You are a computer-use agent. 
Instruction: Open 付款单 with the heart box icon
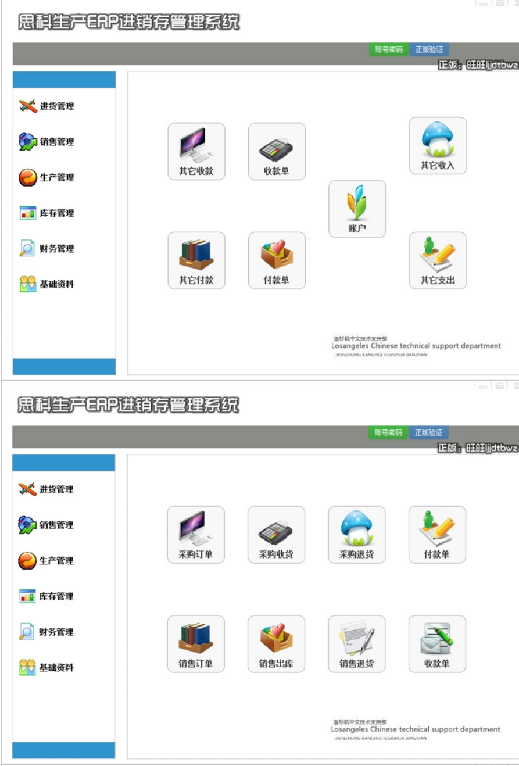(x=277, y=260)
